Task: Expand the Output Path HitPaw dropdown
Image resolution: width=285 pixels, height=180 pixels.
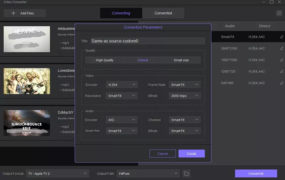Action: [x=176, y=174]
